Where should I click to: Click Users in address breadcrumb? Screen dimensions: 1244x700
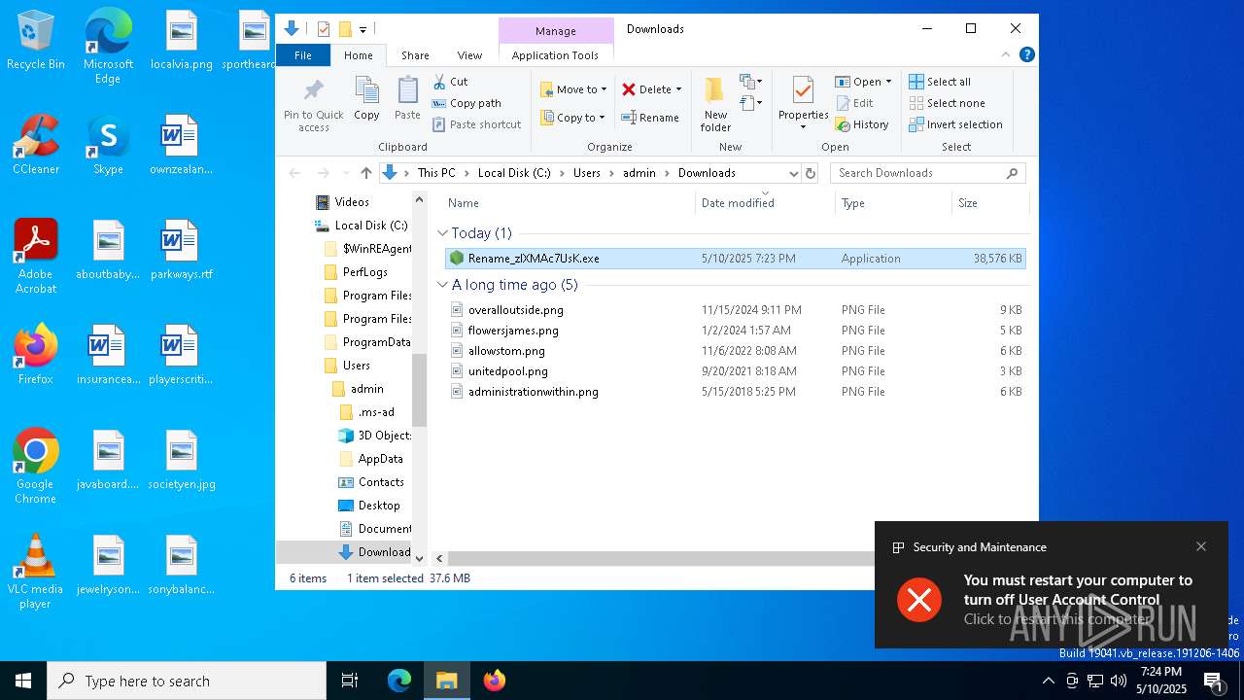[x=587, y=173]
